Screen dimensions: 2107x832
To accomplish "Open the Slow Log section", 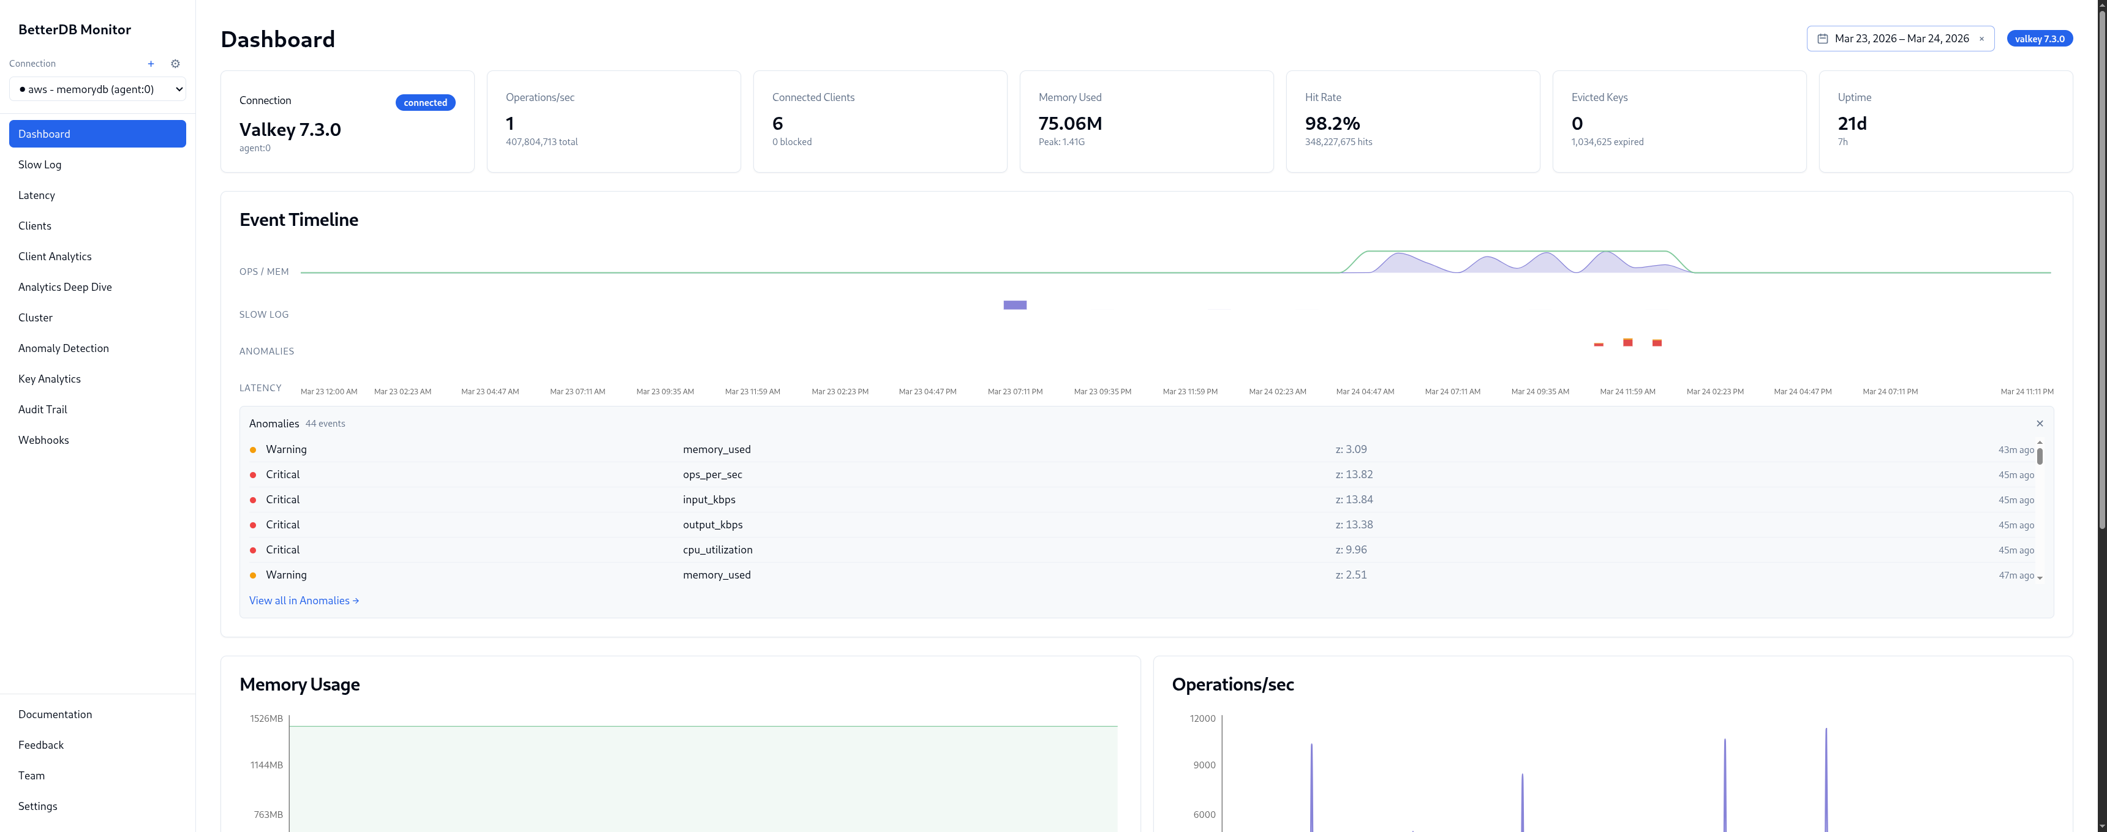I will (39, 164).
